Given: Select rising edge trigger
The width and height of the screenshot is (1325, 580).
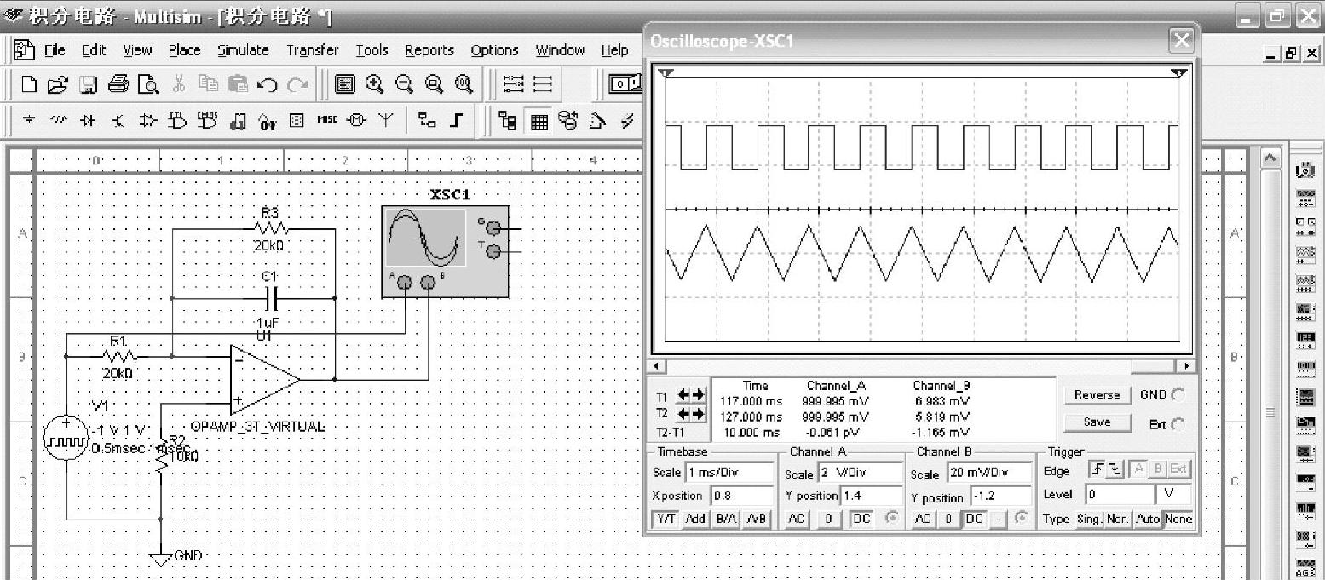Looking at the screenshot, I should point(1097,469).
